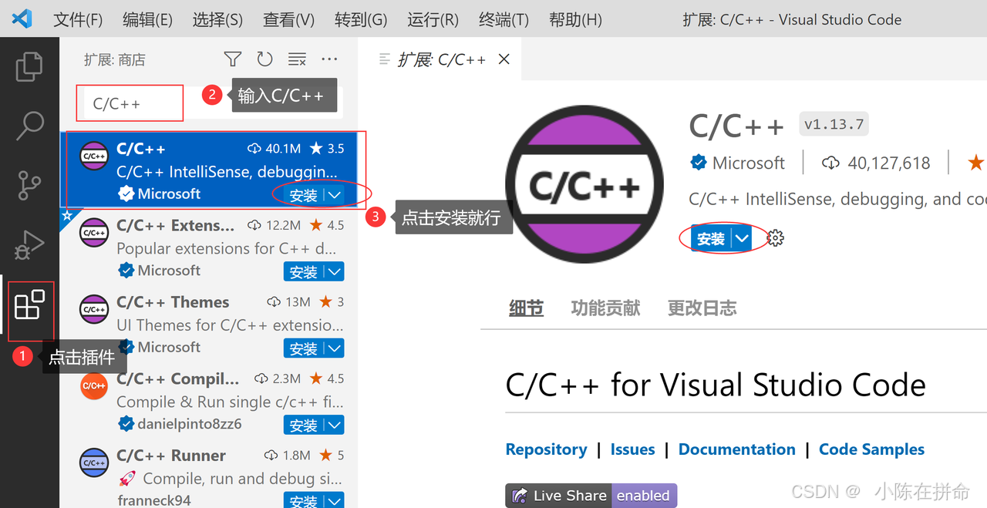Open the Source Control view

[29, 186]
